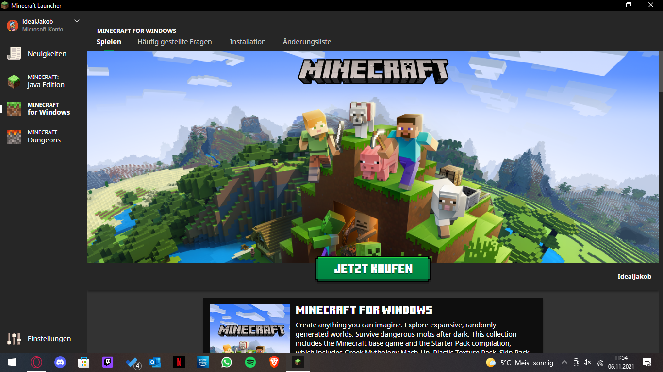Show hidden system tray icons
The height and width of the screenshot is (372, 663).
[564, 362]
